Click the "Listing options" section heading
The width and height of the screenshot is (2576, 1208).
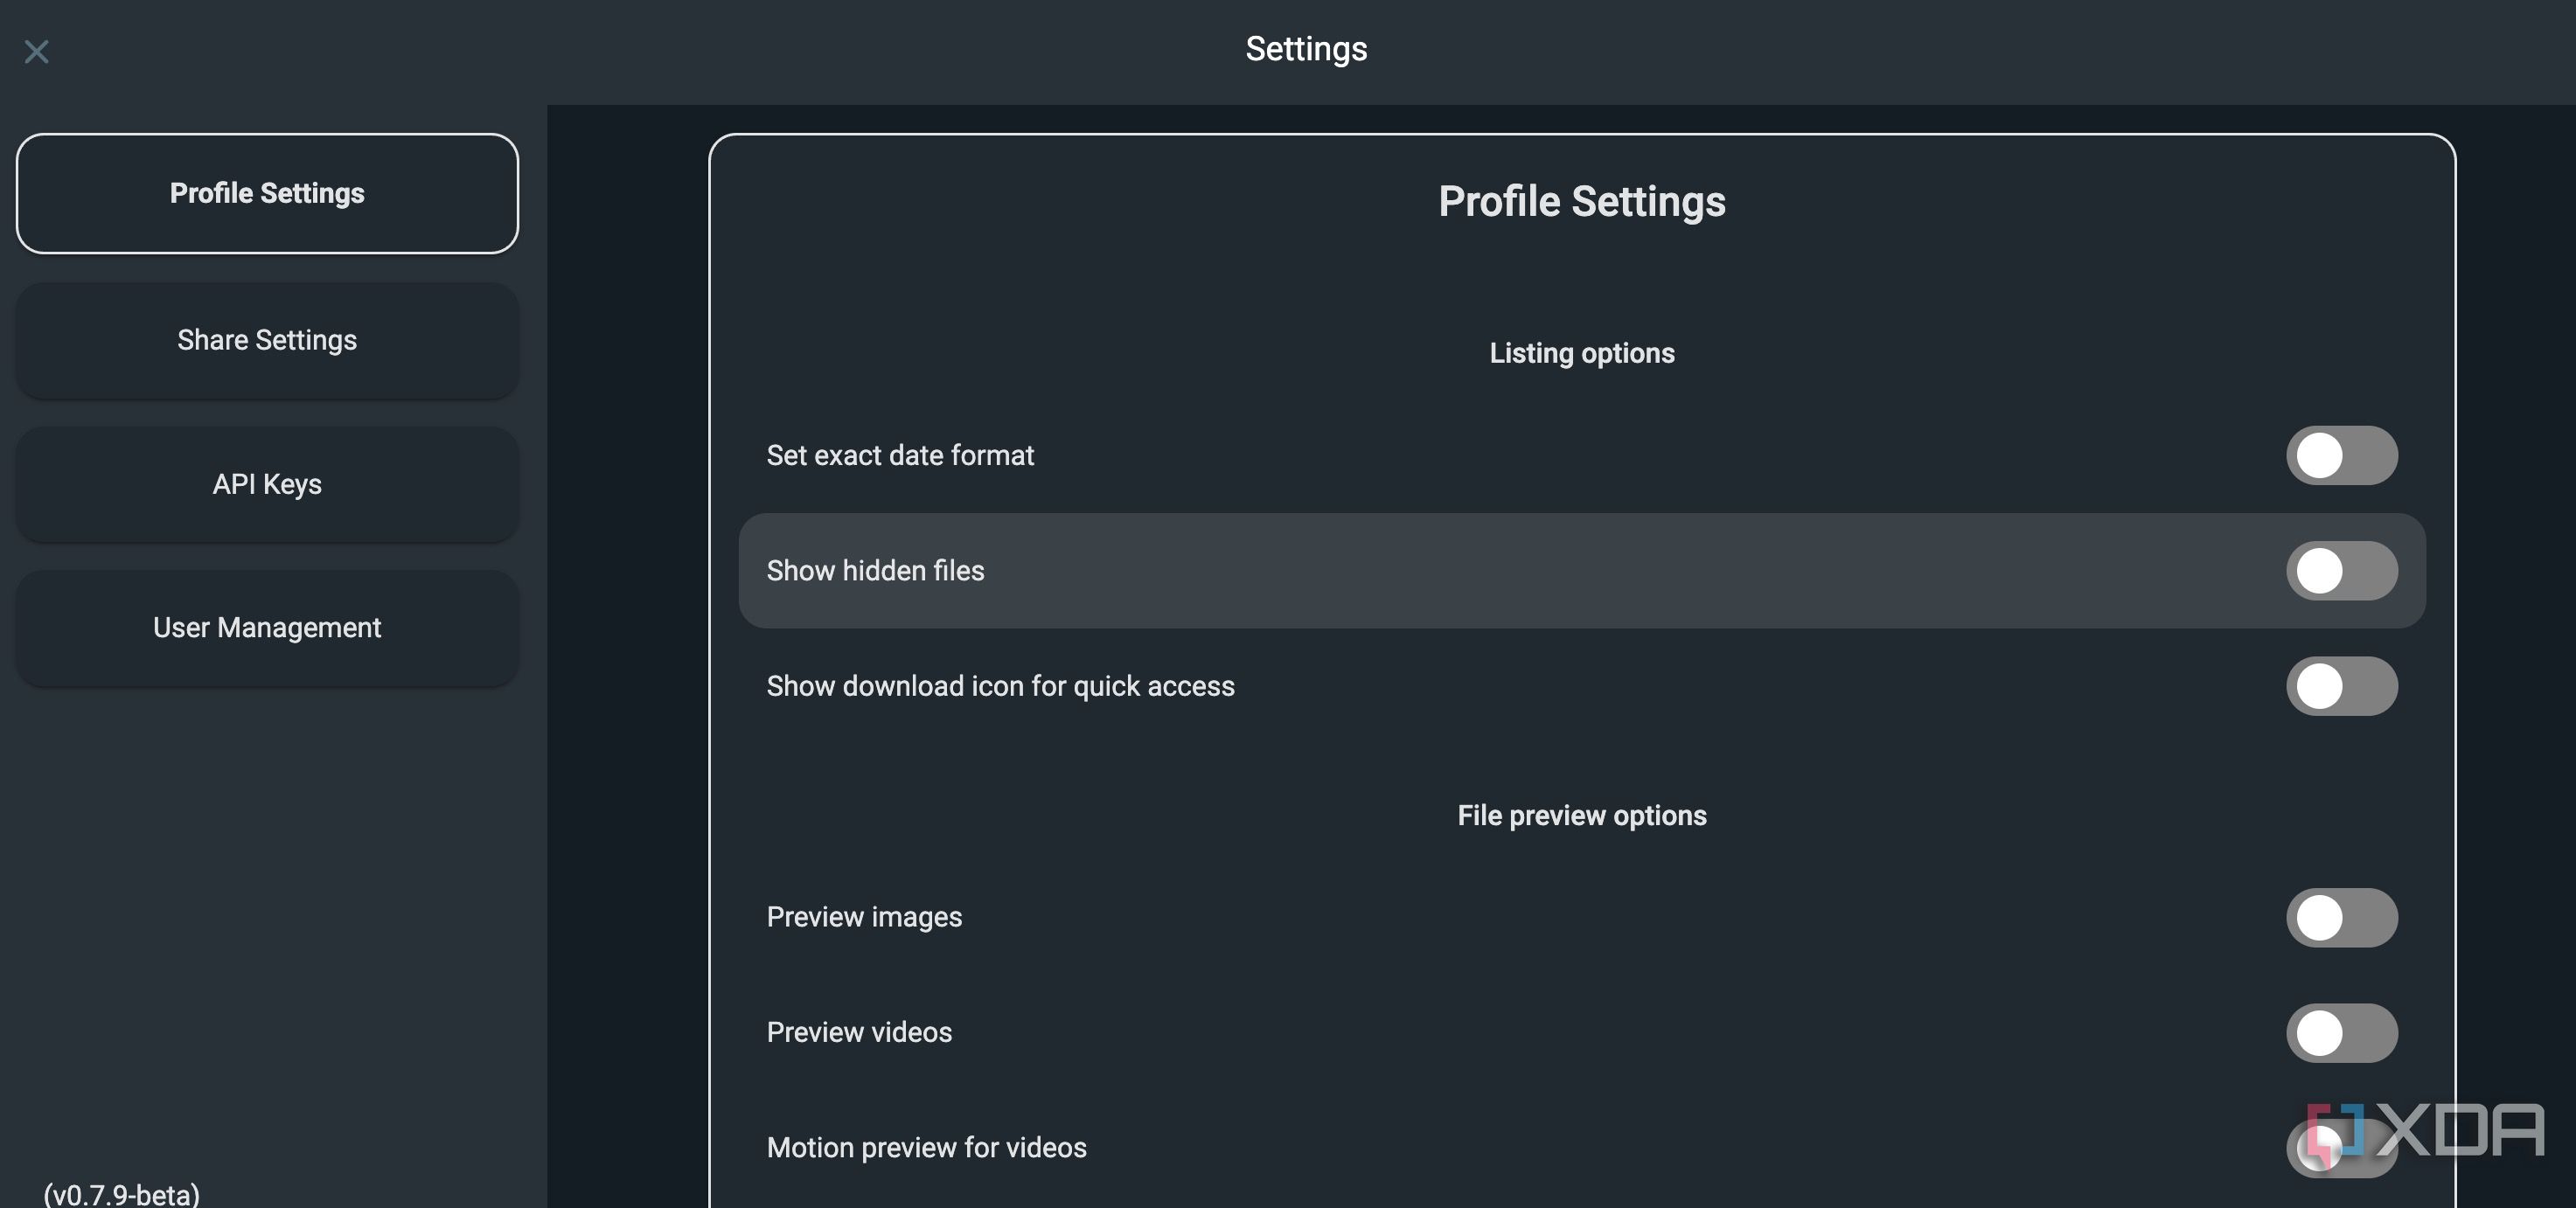click(x=1581, y=353)
